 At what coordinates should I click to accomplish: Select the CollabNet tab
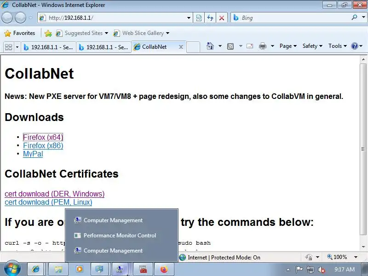pyautogui.click(x=154, y=47)
